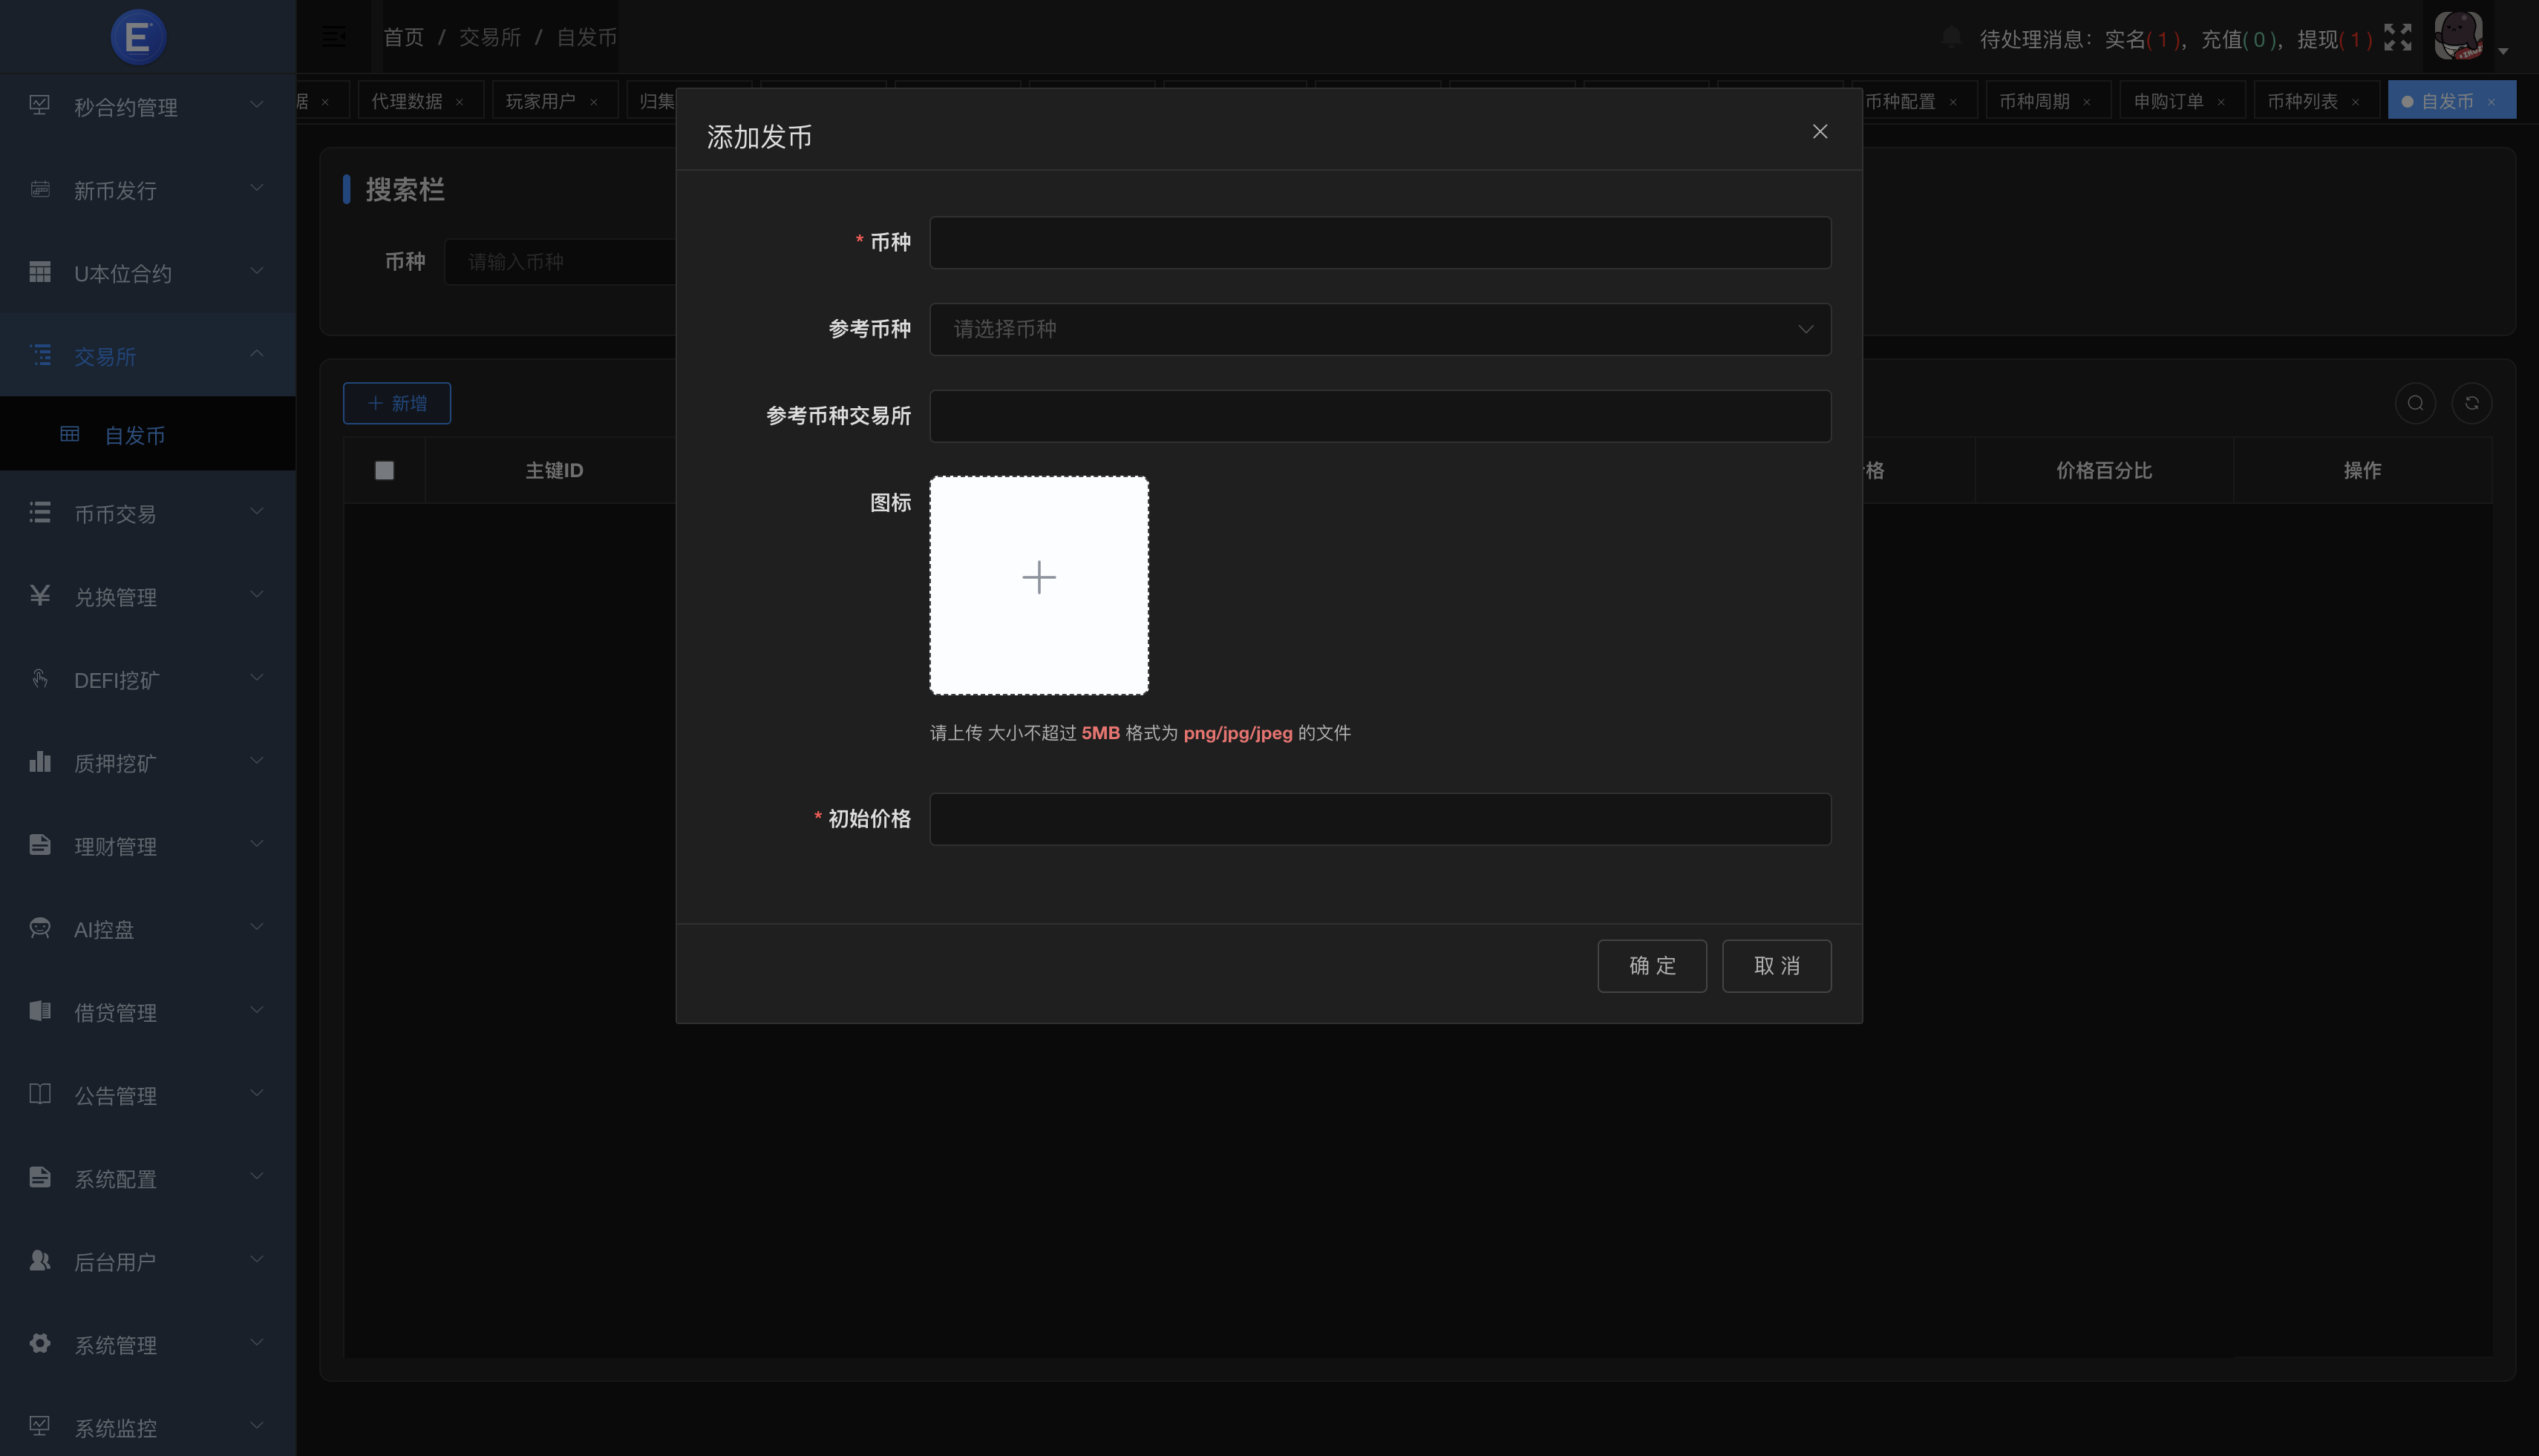Screen dimensions: 2539x1456
Task: Toggle the select-all checkbox in table header
Action: coord(384,470)
